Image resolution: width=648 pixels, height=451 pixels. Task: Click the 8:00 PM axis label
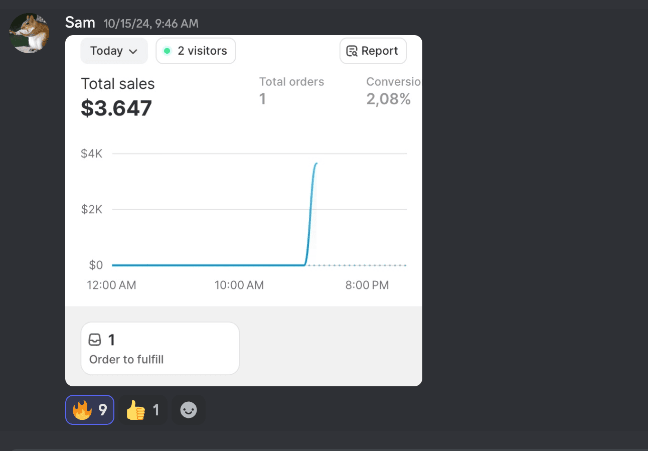[367, 285]
